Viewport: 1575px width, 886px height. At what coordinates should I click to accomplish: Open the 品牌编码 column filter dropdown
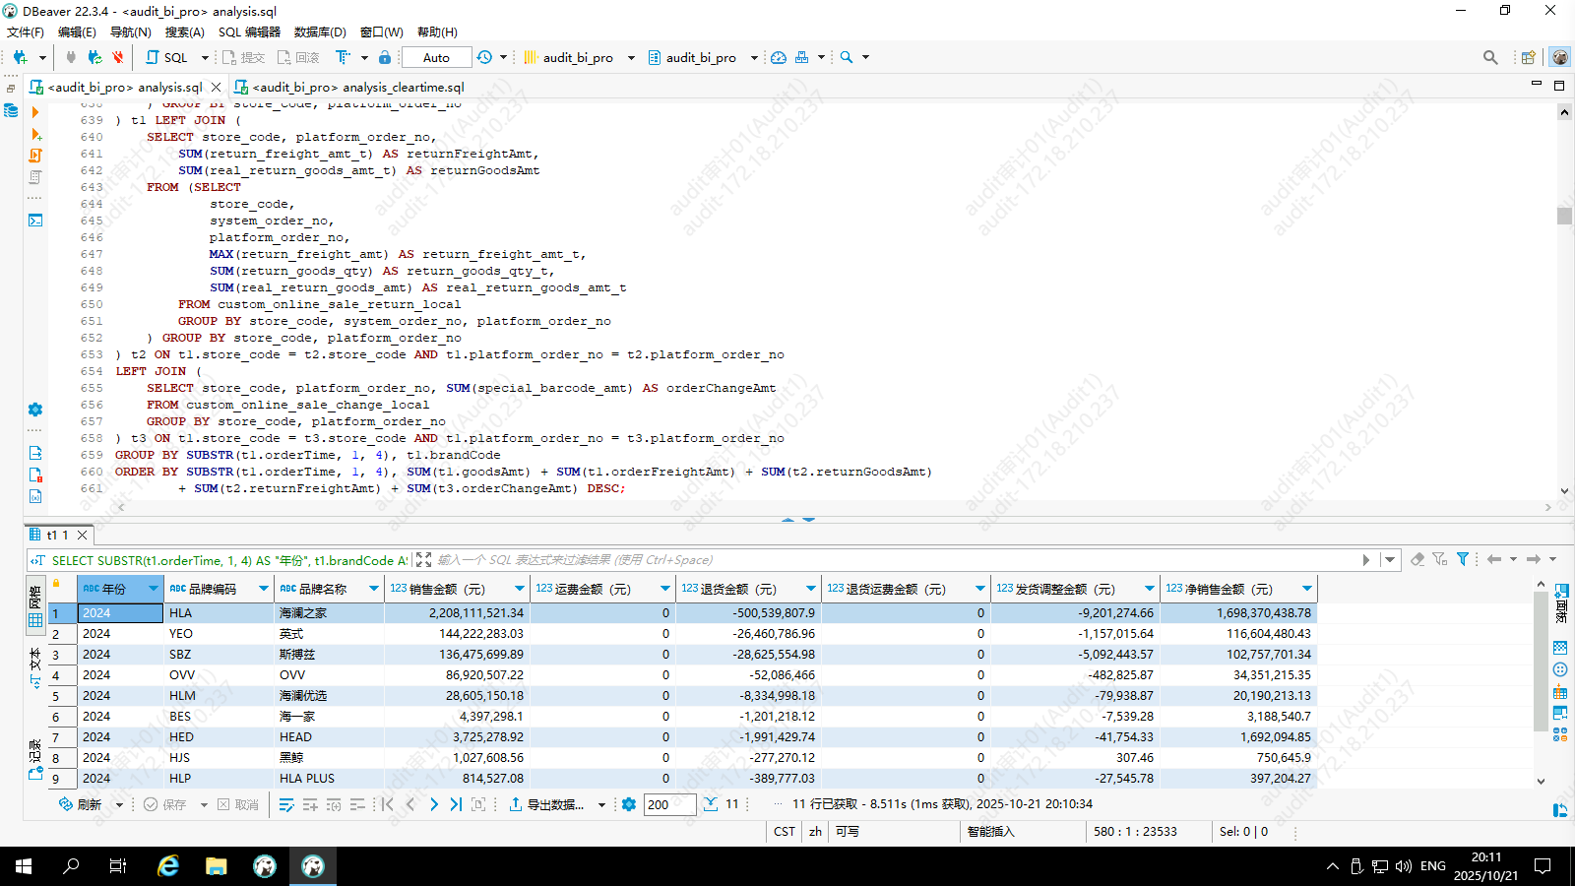[264, 589]
